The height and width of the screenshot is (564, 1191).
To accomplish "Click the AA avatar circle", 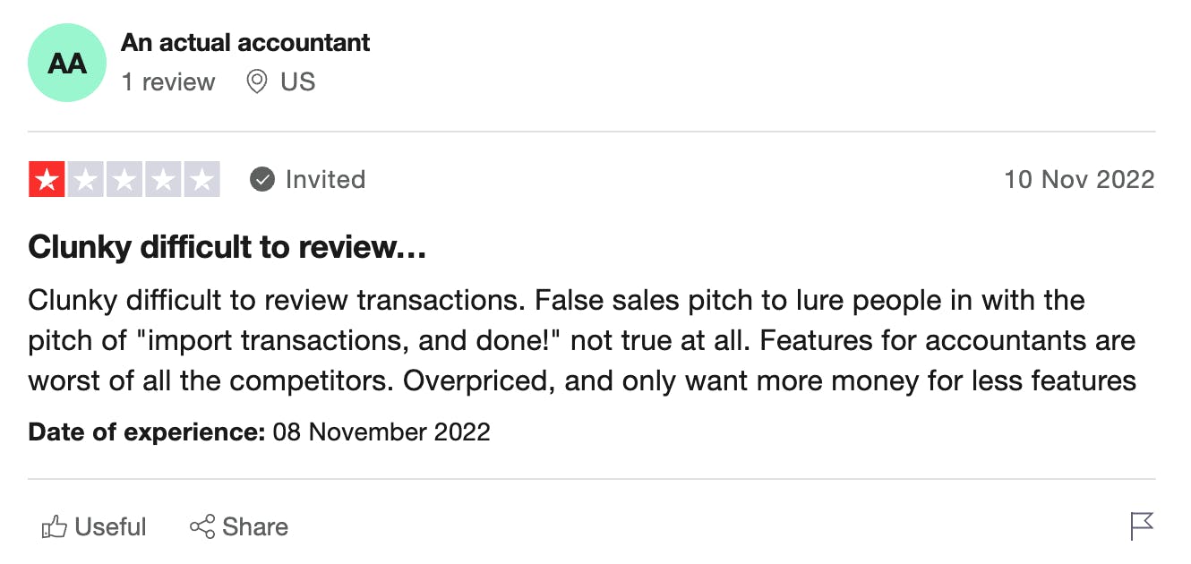I will pyautogui.click(x=67, y=64).
